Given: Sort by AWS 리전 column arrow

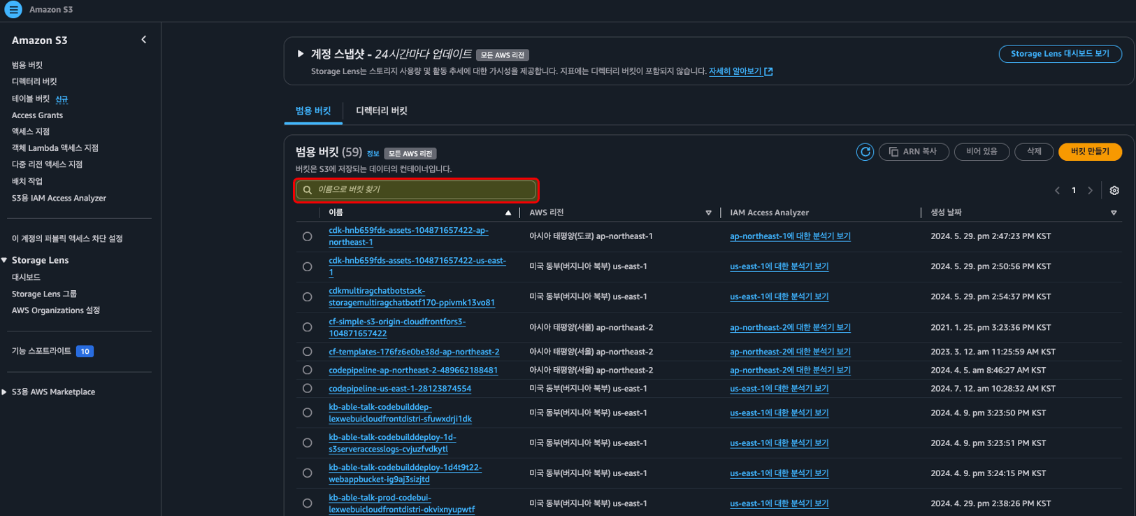Looking at the screenshot, I should point(708,213).
